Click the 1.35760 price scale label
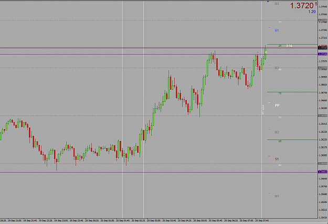328x224 pixels. coord(323,186)
